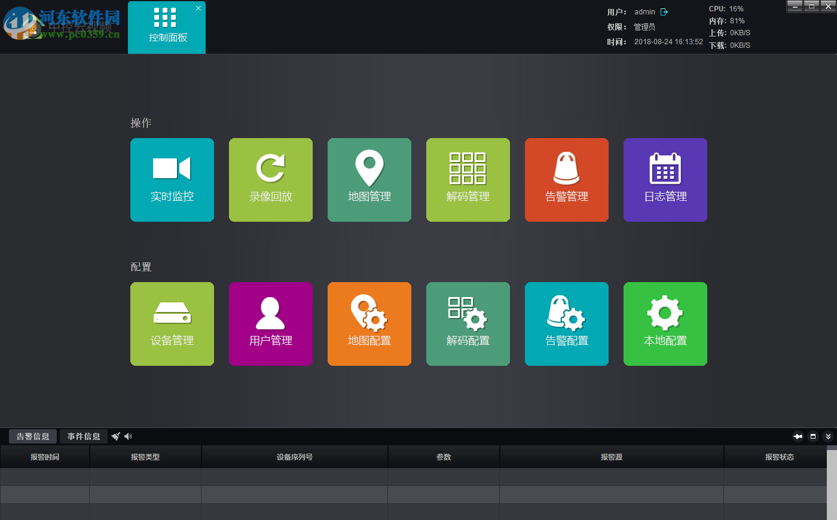837x520 pixels.
Task: Open the 地图管理 map management tile
Action: pyautogui.click(x=369, y=180)
